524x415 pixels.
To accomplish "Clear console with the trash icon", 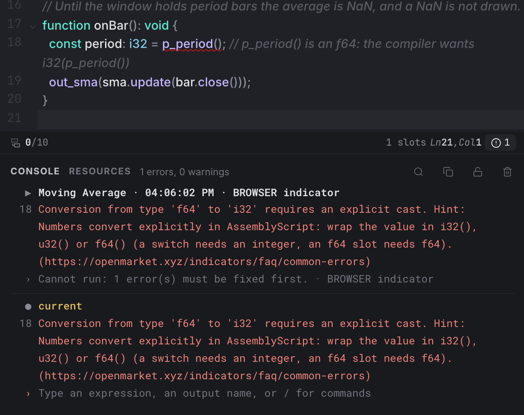I will click(507, 172).
